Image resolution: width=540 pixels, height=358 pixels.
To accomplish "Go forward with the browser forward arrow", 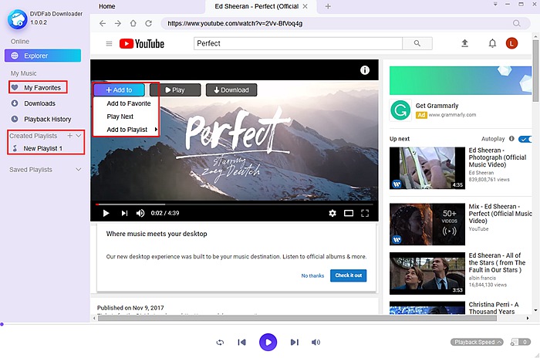I will click(118, 23).
